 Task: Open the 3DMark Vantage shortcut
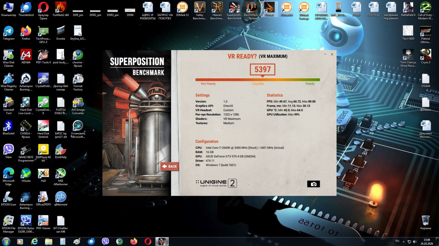(x=304, y=11)
